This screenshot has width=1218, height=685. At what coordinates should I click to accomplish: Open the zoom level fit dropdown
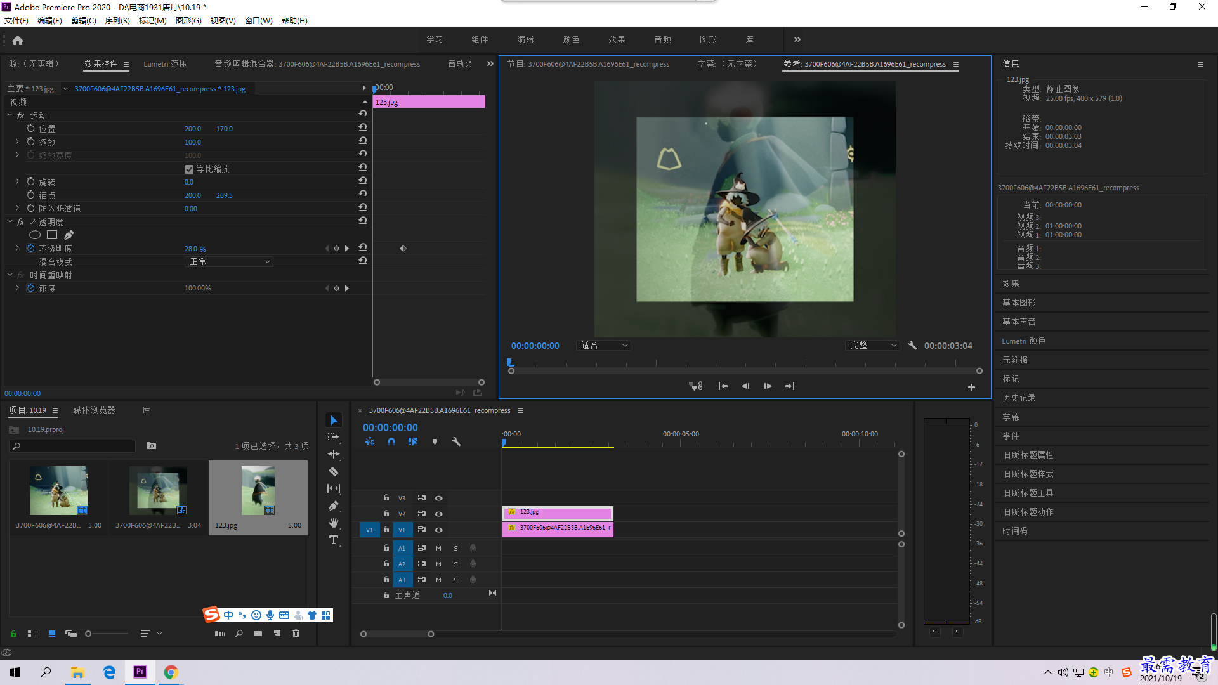(x=604, y=345)
